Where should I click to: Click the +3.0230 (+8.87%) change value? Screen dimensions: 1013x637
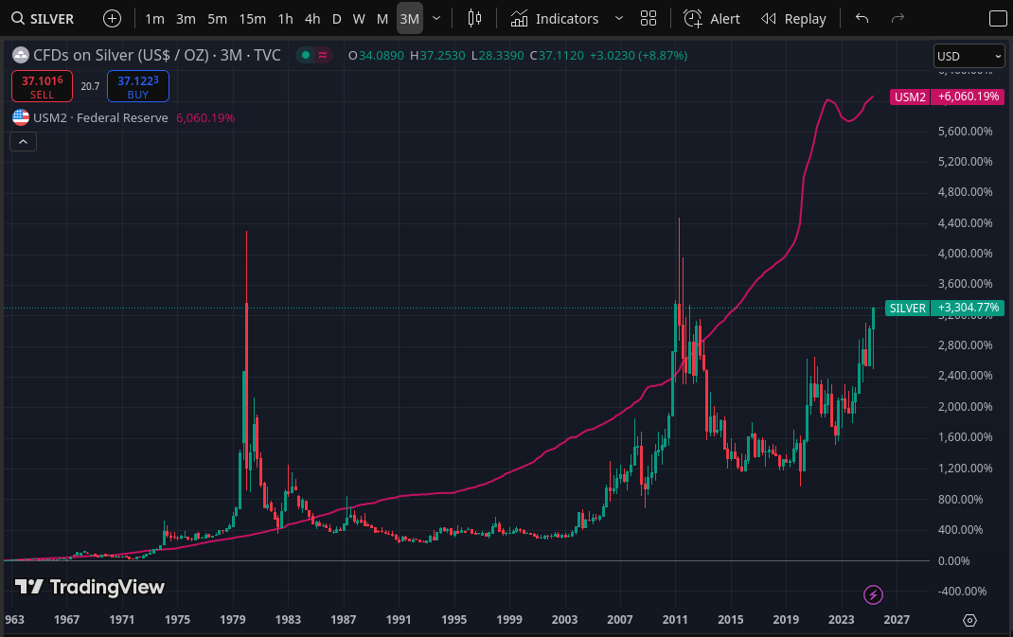click(x=638, y=56)
